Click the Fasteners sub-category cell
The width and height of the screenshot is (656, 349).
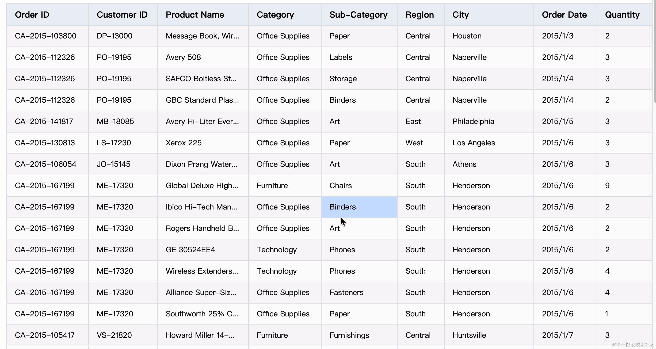(x=346, y=293)
